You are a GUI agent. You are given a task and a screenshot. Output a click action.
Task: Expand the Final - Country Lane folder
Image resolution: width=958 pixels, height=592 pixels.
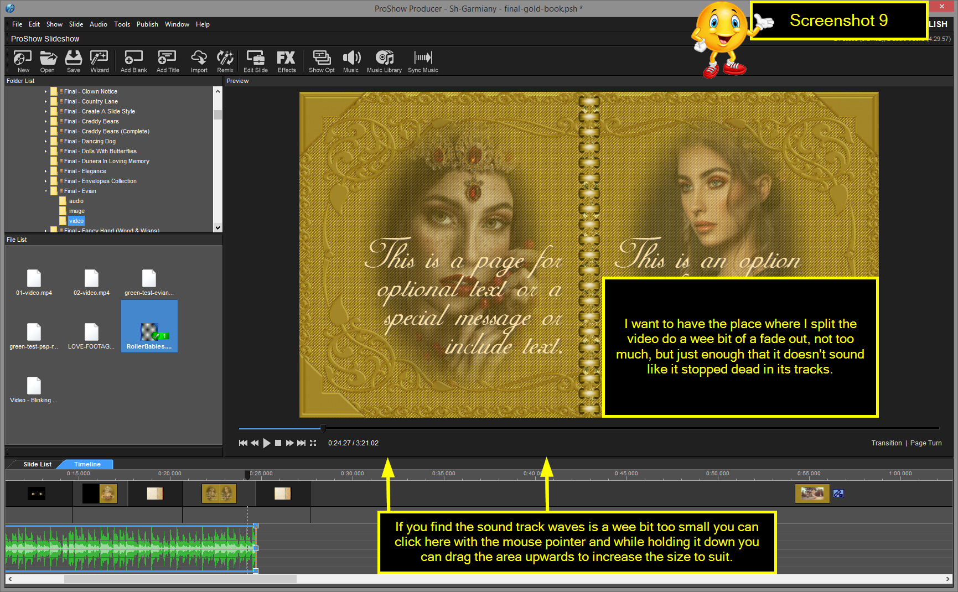click(45, 101)
